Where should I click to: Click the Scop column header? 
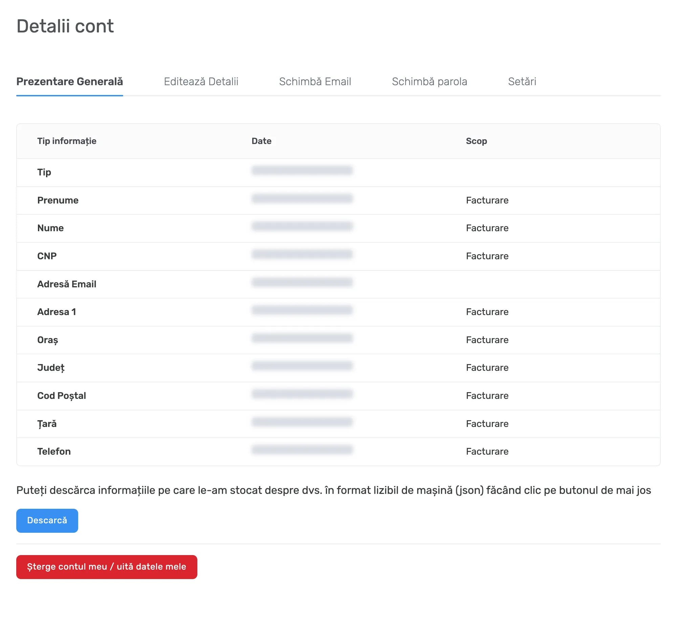tap(476, 141)
